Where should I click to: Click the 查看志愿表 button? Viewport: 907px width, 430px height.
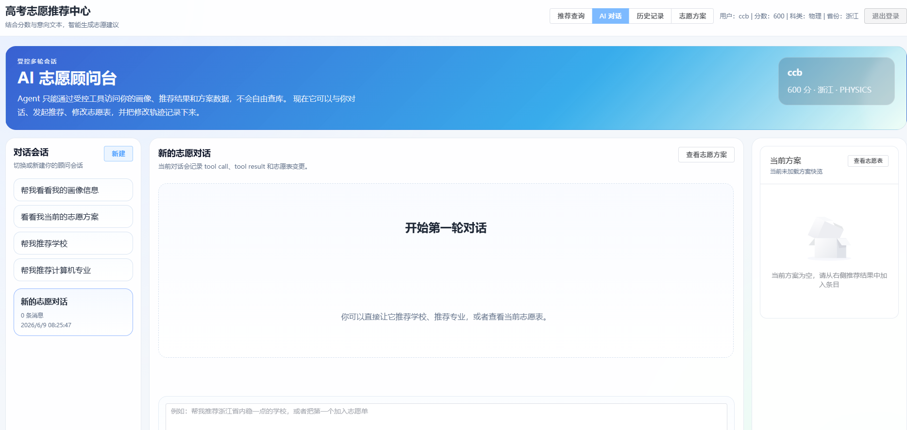pyautogui.click(x=868, y=161)
